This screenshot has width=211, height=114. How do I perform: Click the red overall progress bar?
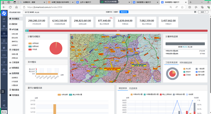coord(118,31)
